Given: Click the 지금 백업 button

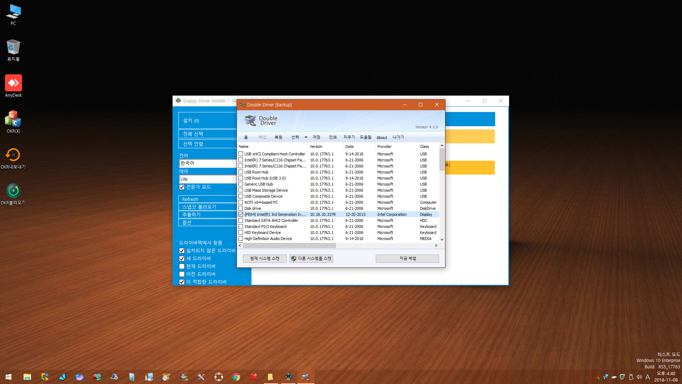Looking at the screenshot, I should pyautogui.click(x=407, y=258).
